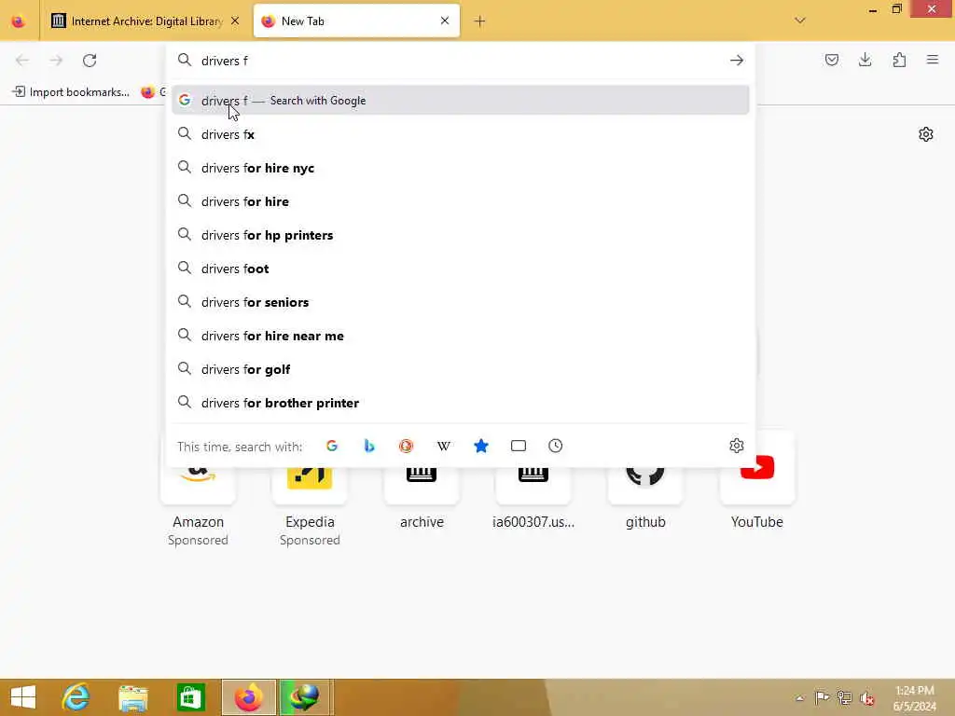Screen dimensions: 955x716
Task: Search this time with Bing
Action: 369,446
